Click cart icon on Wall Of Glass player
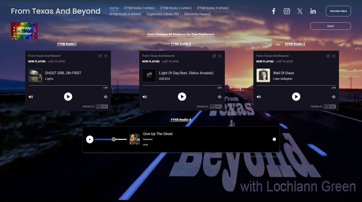The height and width of the screenshot is (202, 362). (334, 97)
